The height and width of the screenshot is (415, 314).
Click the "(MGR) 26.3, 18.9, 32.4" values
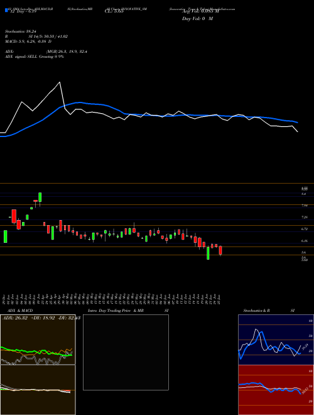click(x=67, y=52)
